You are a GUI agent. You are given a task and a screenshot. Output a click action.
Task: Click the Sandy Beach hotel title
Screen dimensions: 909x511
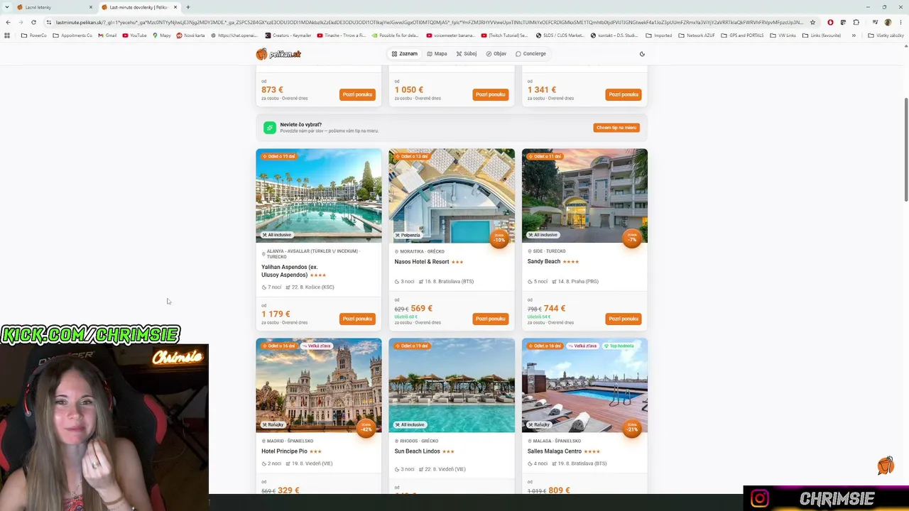point(544,262)
